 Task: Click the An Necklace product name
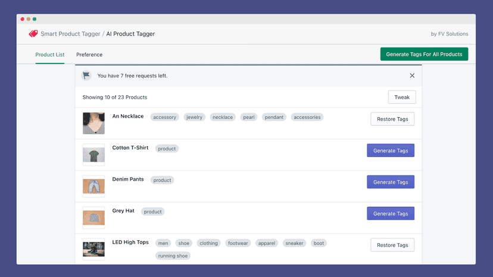[128, 116]
